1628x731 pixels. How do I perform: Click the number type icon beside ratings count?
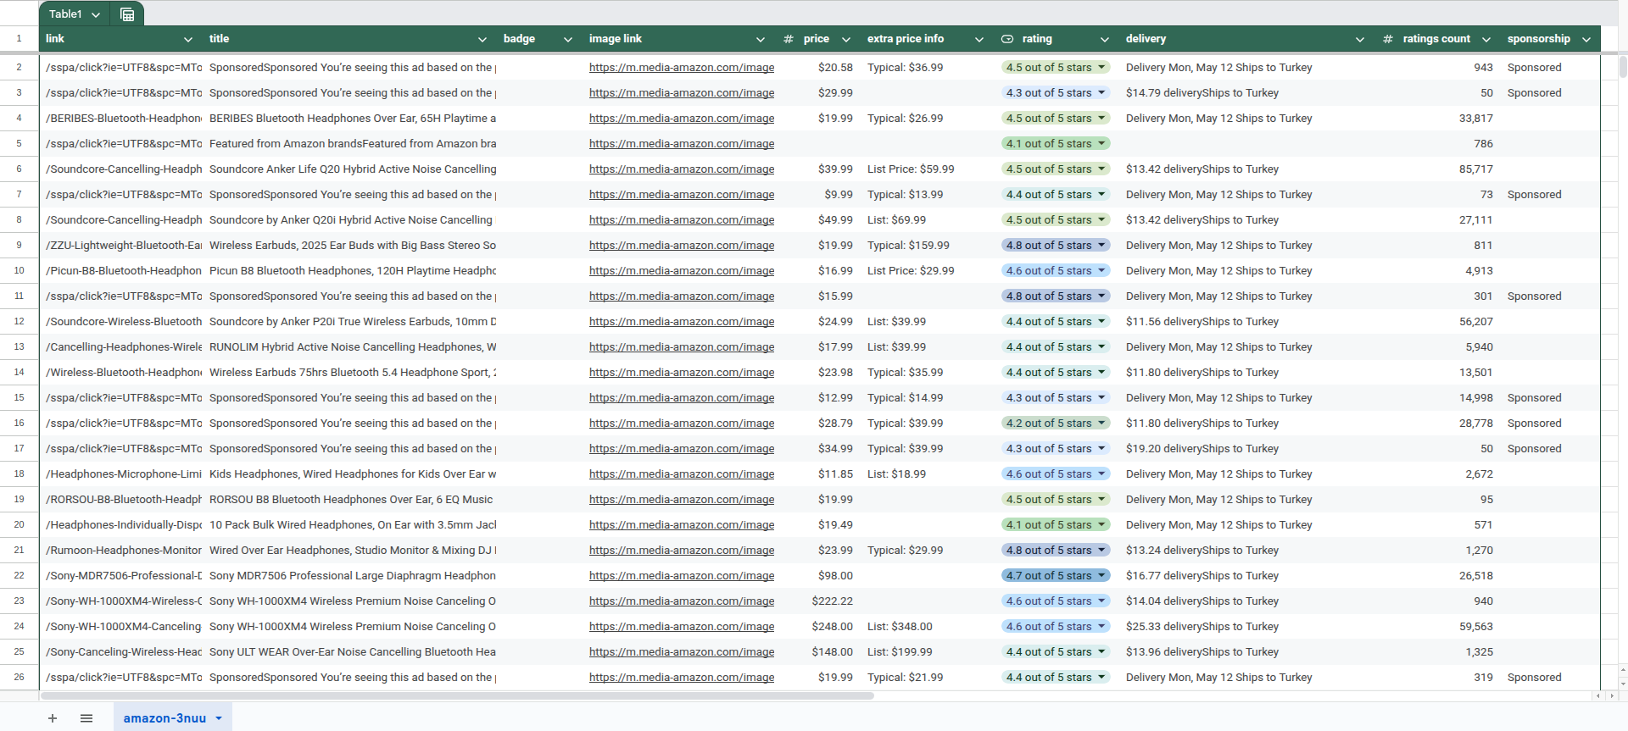pos(1387,39)
